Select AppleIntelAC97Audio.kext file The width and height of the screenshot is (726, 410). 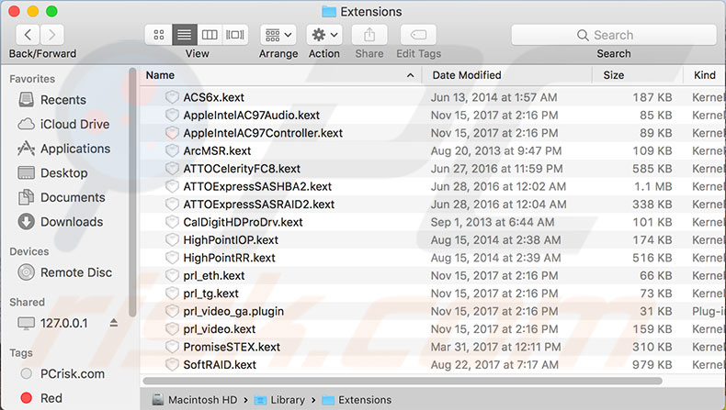coord(252,115)
